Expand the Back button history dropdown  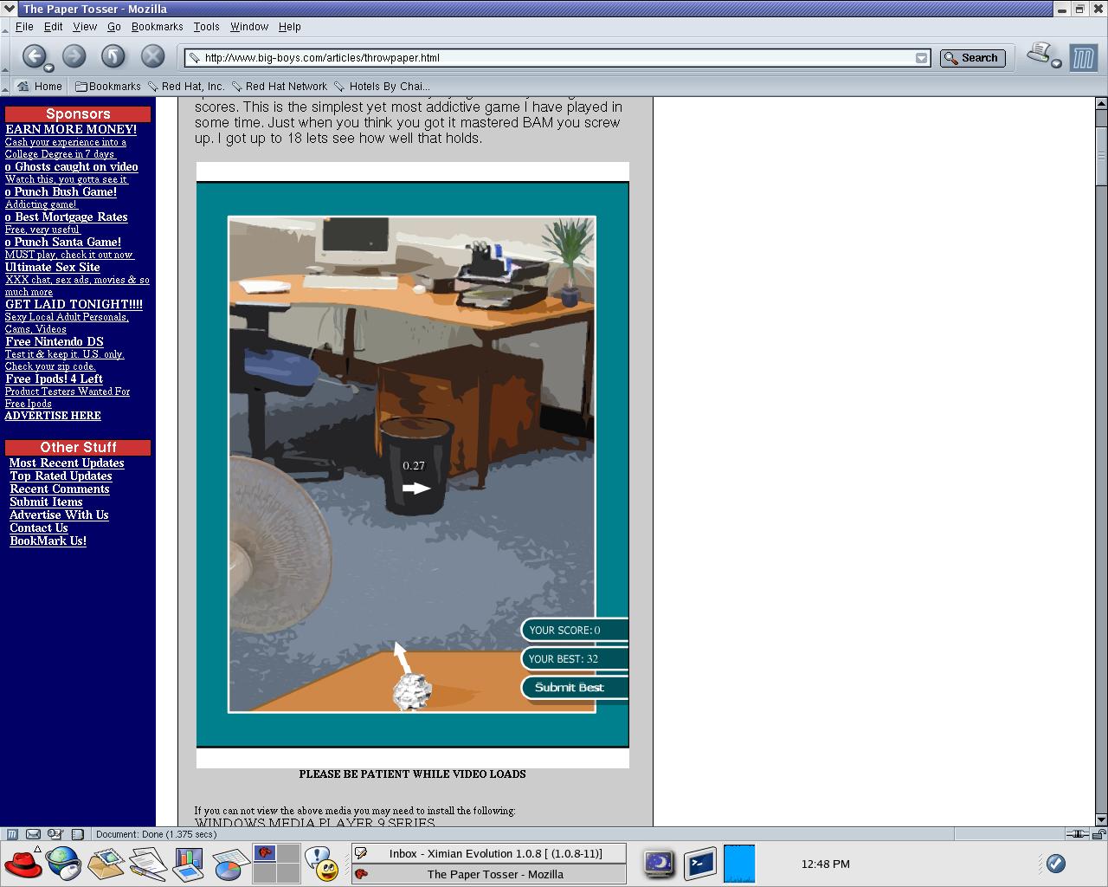[x=49, y=68]
